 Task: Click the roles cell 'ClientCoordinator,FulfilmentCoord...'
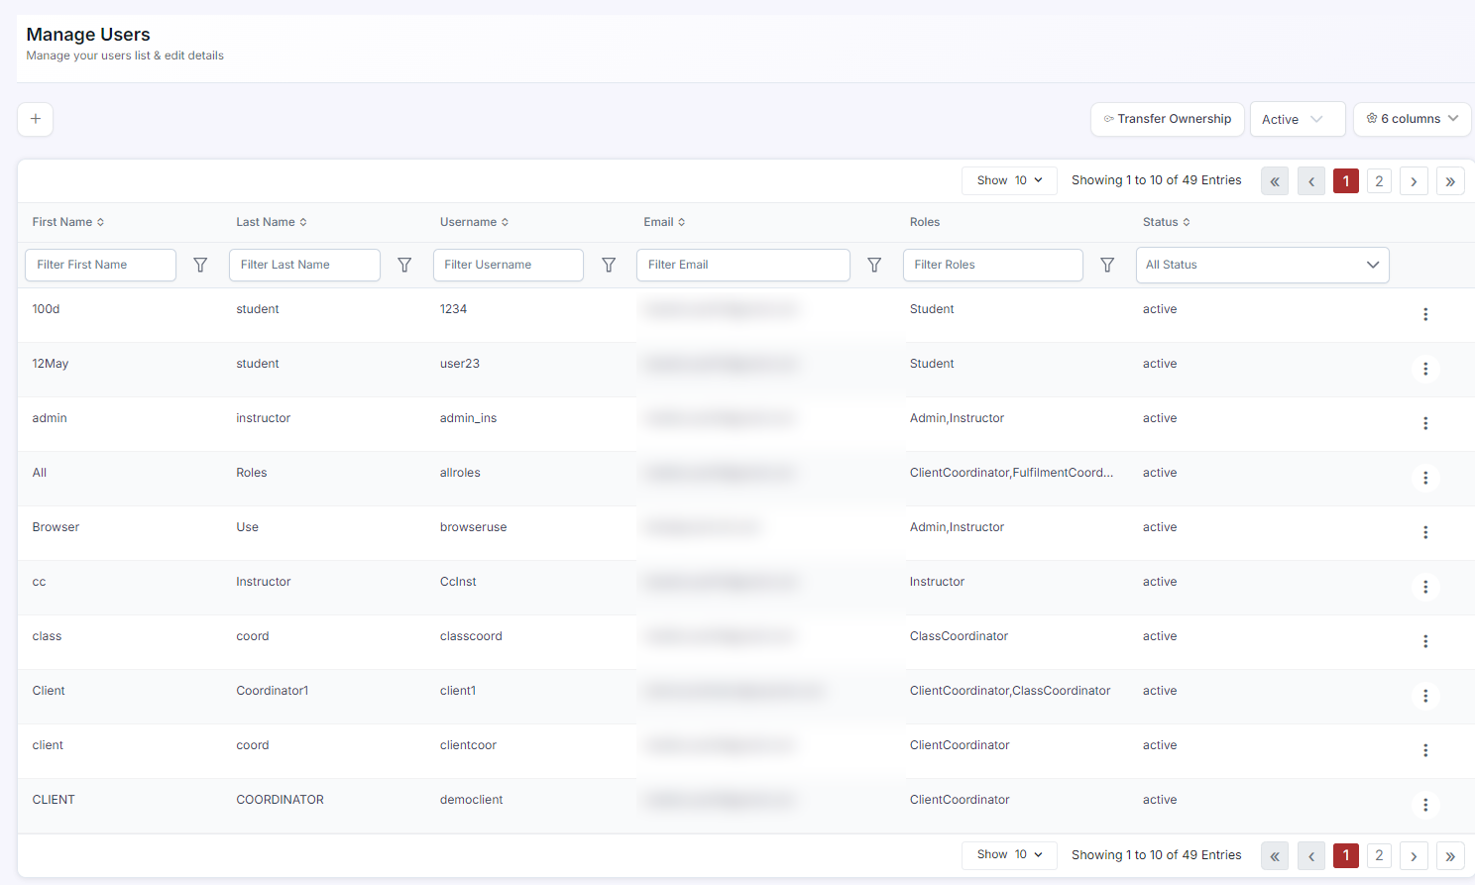coord(1011,473)
